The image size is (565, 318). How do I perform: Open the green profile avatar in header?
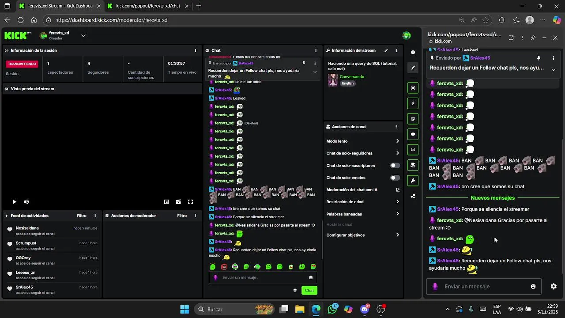tap(407, 35)
